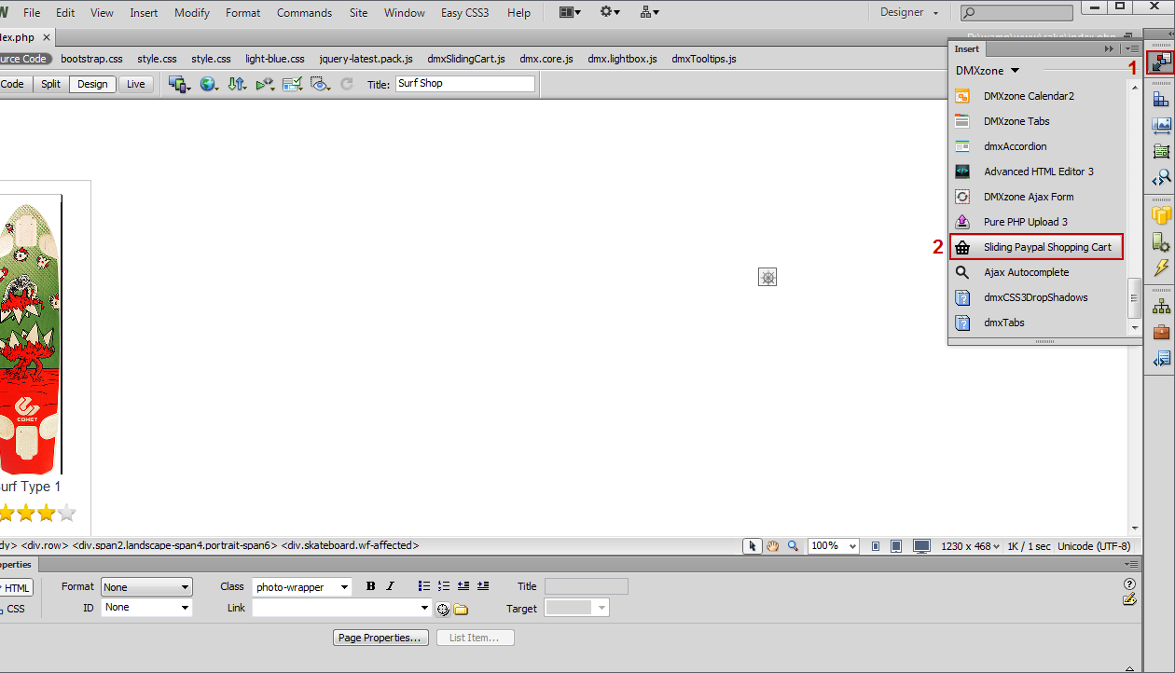Screen dimensions: 1175x673
Task: Click the Quick Tag Editor pencil icon
Action: coord(1130,599)
